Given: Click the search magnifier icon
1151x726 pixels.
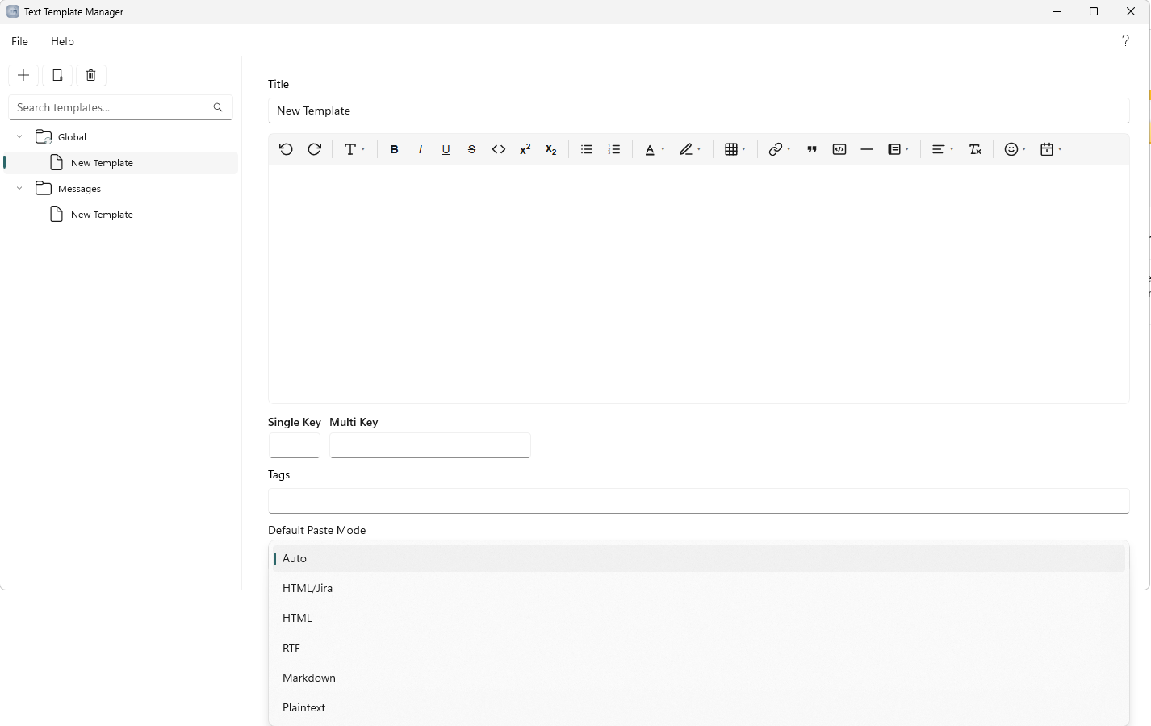Looking at the screenshot, I should pyautogui.click(x=218, y=107).
